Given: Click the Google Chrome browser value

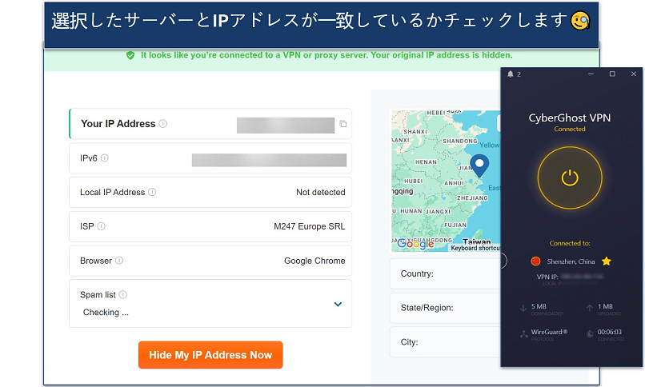Looking at the screenshot, I should click(x=314, y=261).
